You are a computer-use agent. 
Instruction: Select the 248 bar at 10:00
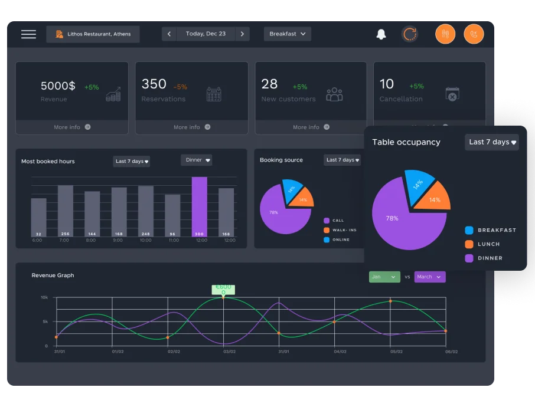[x=146, y=211]
